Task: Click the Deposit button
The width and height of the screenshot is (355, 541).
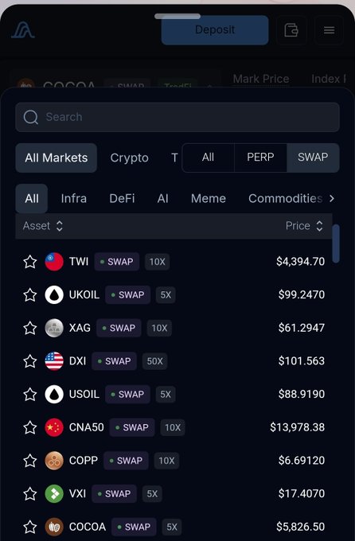Action: (x=215, y=30)
